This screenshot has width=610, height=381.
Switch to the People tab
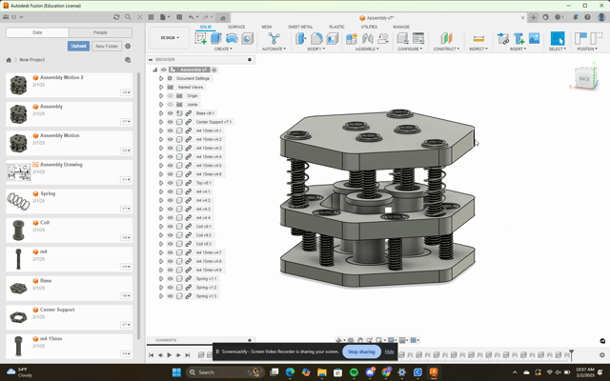(100, 32)
